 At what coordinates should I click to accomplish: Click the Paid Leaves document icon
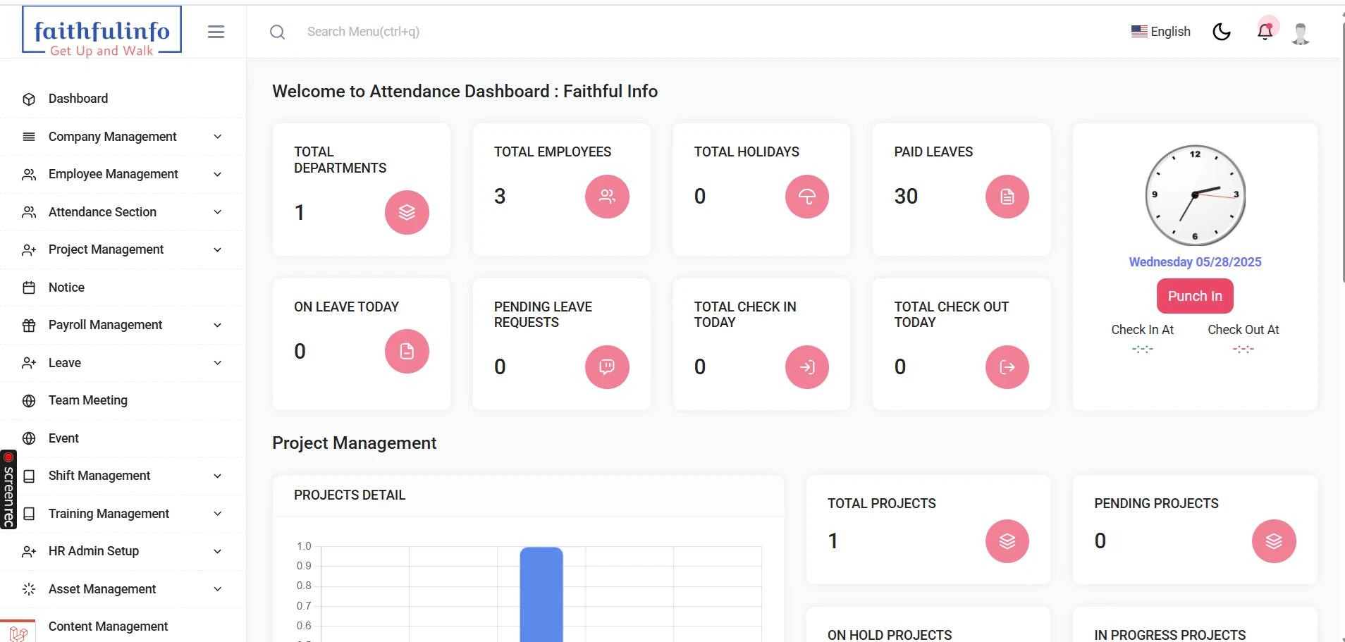(x=1007, y=197)
